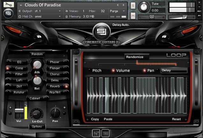The height and width of the screenshot is (138, 203).
Task: Open the Options tab
Action: click(37, 127)
